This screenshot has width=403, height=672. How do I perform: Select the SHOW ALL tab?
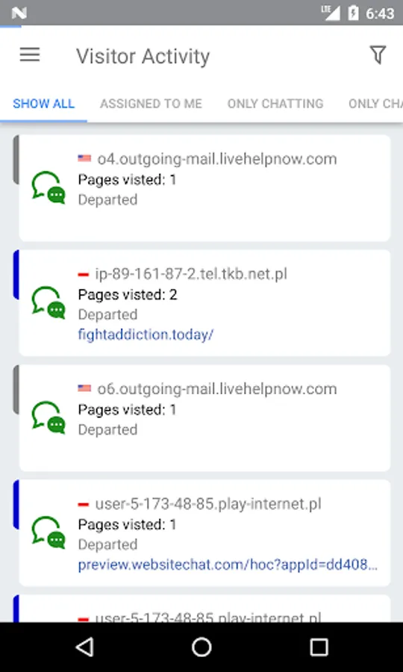[x=44, y=104]
